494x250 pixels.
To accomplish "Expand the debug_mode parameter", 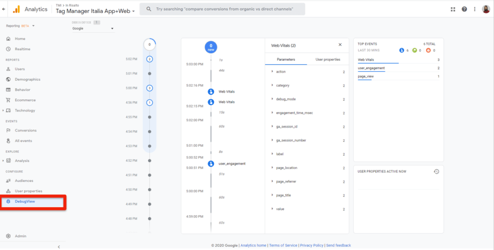I will point(272,99).
